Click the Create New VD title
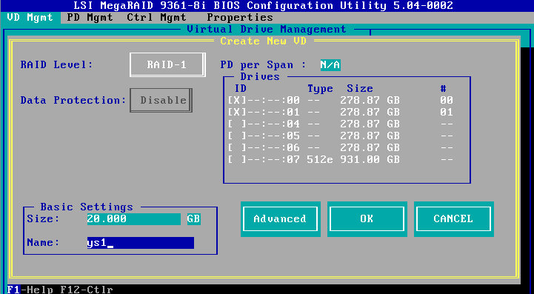 pos(263,41)
